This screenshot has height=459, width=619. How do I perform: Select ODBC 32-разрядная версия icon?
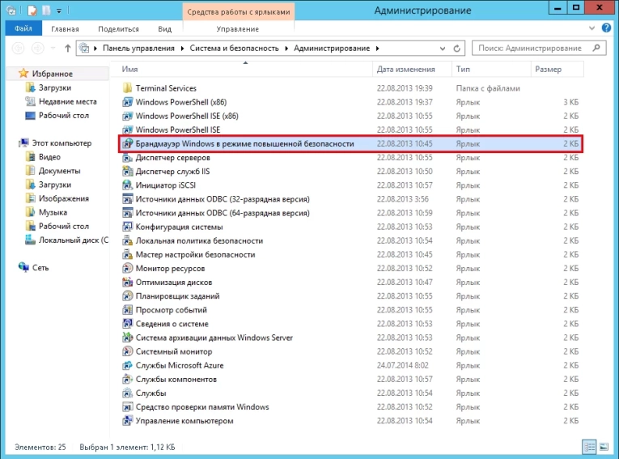[x=127, y=199]
